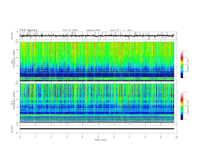
Task: Click the ch.2 spectrogram color bar
Action: [x=182, y=106]
